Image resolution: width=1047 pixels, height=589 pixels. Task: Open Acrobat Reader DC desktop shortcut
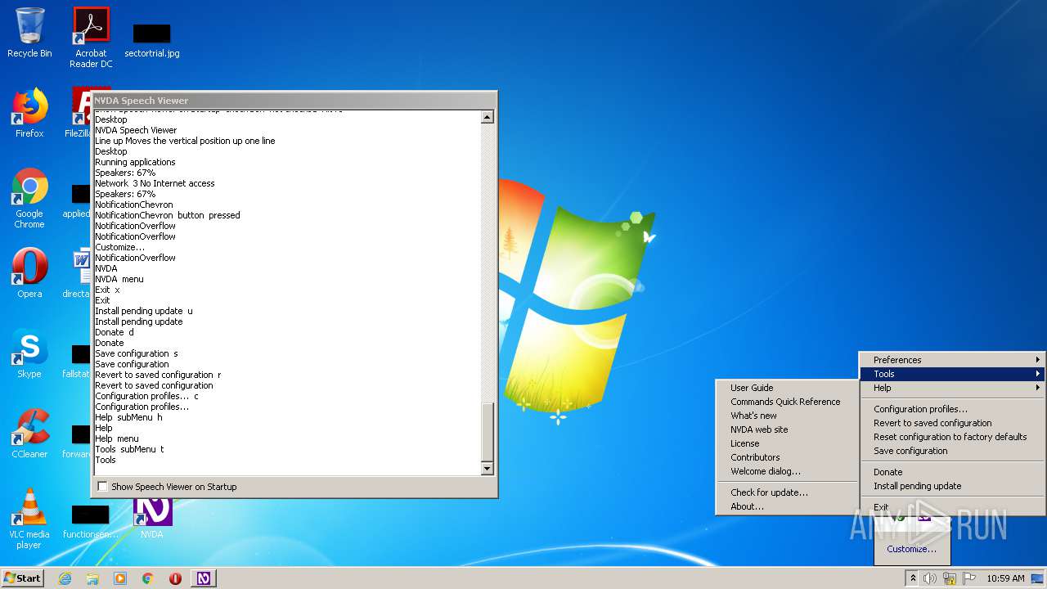91,37
